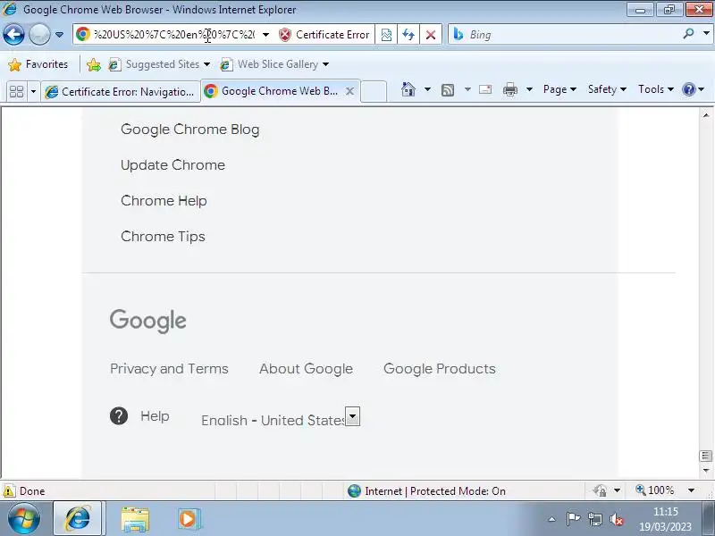Click the Action Center flag icon
The image size is (715, 536).
(x=573, y=519)
